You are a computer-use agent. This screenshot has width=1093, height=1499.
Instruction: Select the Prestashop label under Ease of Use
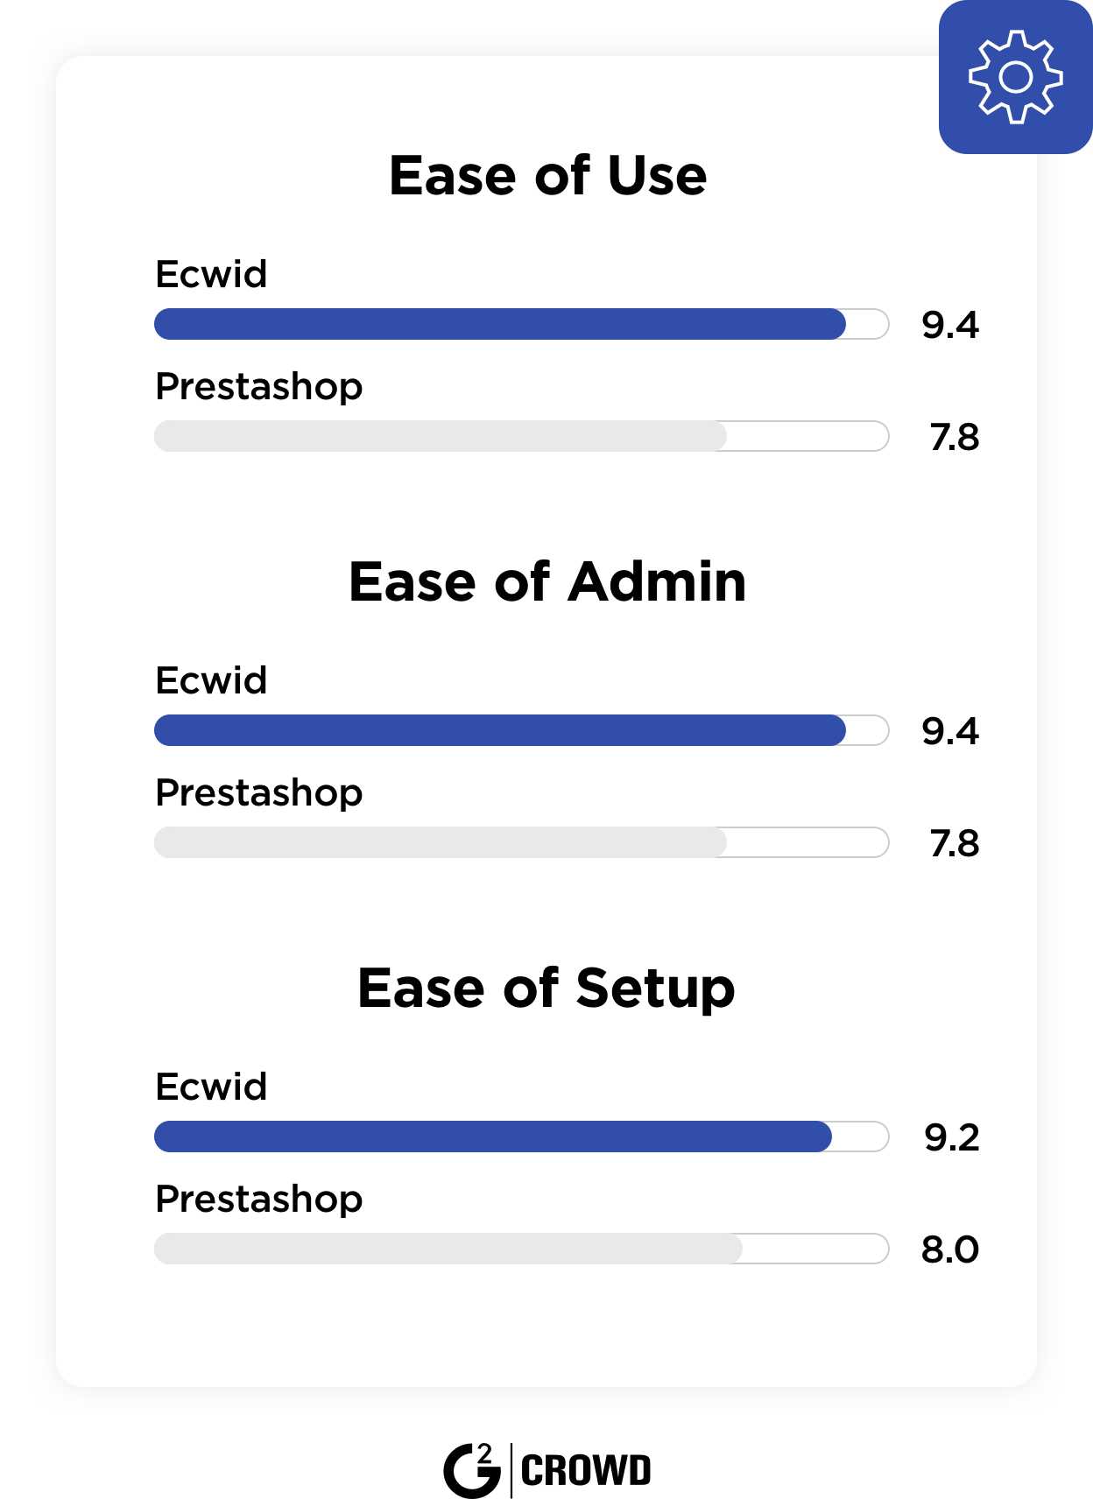[258, 387]
